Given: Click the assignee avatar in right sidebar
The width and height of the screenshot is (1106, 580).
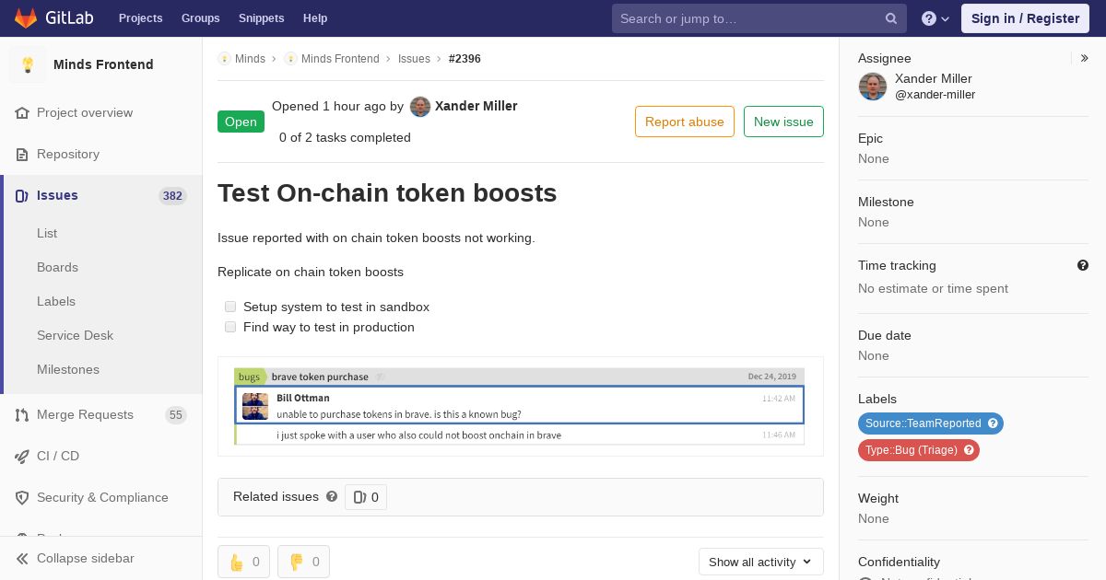Looking at the screenshot, I should (x=873, y=87).
